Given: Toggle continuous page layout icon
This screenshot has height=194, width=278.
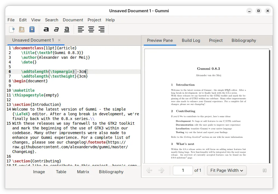Looking at the screenshot, I should pyautogui.click(x=265, y=170).
